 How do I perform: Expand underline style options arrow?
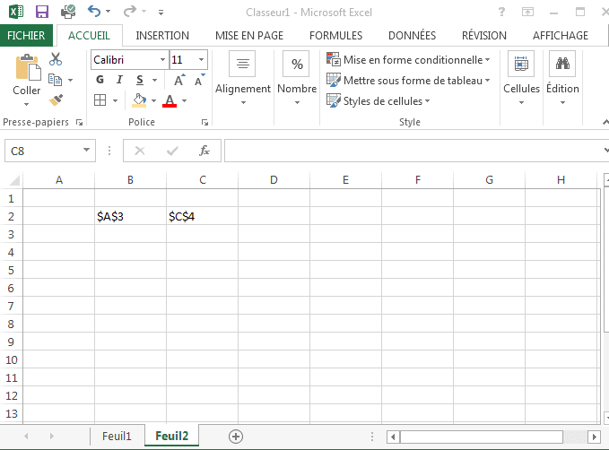[x=154, y=81]
